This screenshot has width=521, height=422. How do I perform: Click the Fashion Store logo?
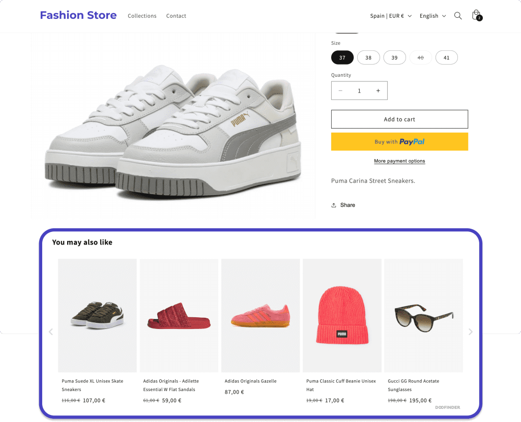(78, 15)
